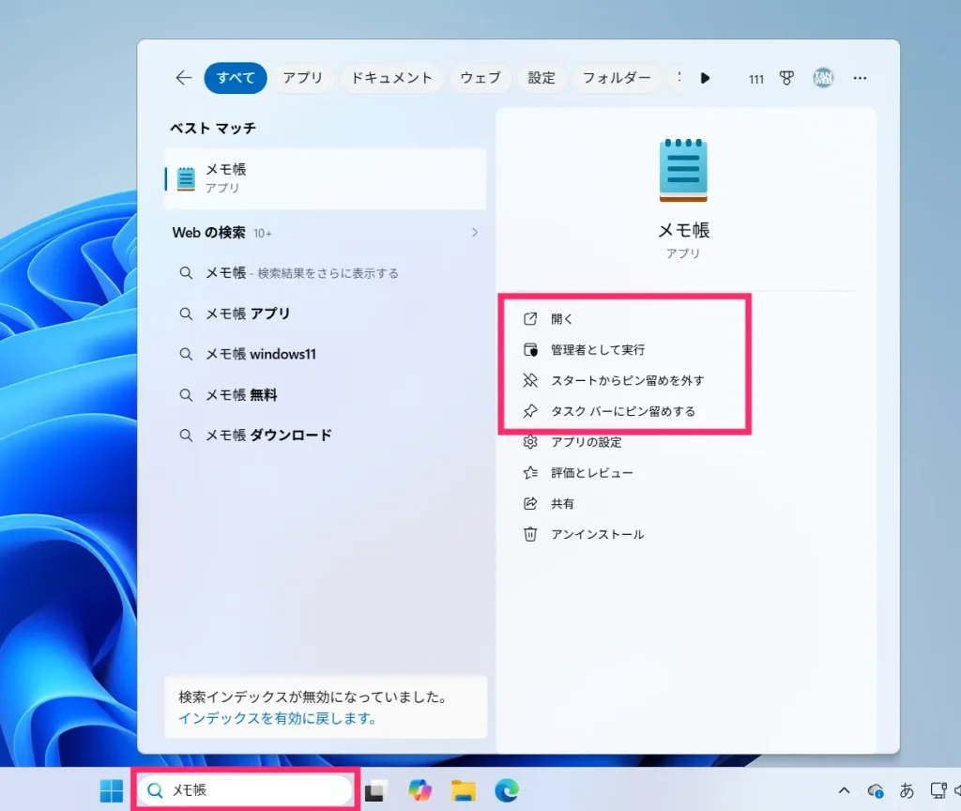Expand Web の検索 section chevron

pos(474,233)
